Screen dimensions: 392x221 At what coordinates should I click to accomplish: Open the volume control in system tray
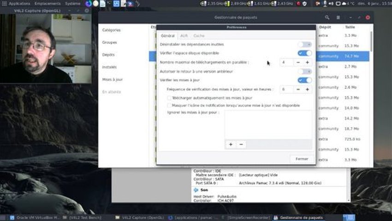[331, 4]
